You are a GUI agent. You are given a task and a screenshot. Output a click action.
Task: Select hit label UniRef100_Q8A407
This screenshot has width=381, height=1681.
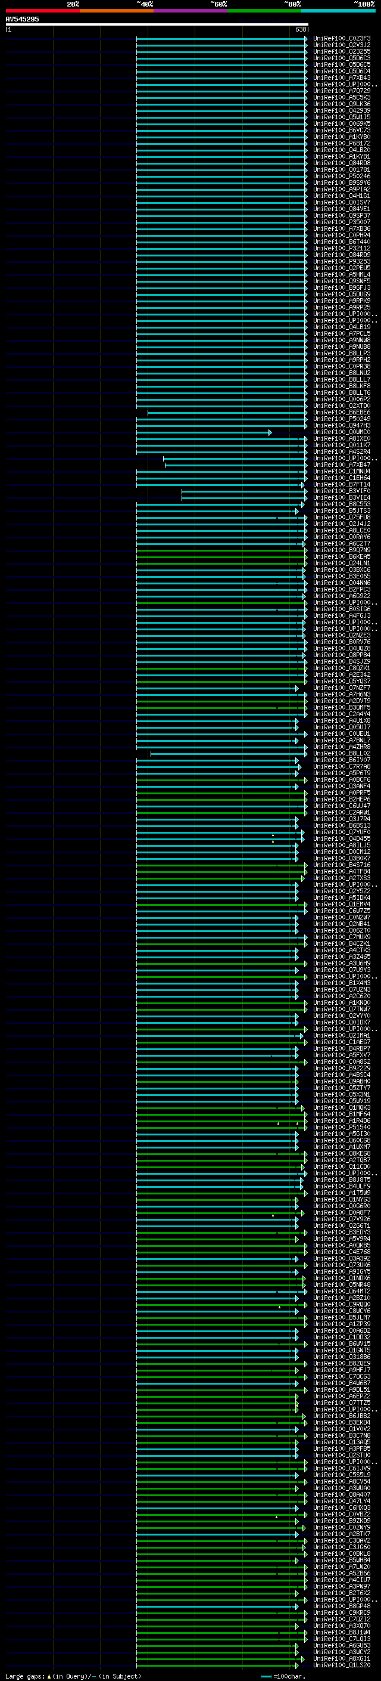[x=341, y=1495]
